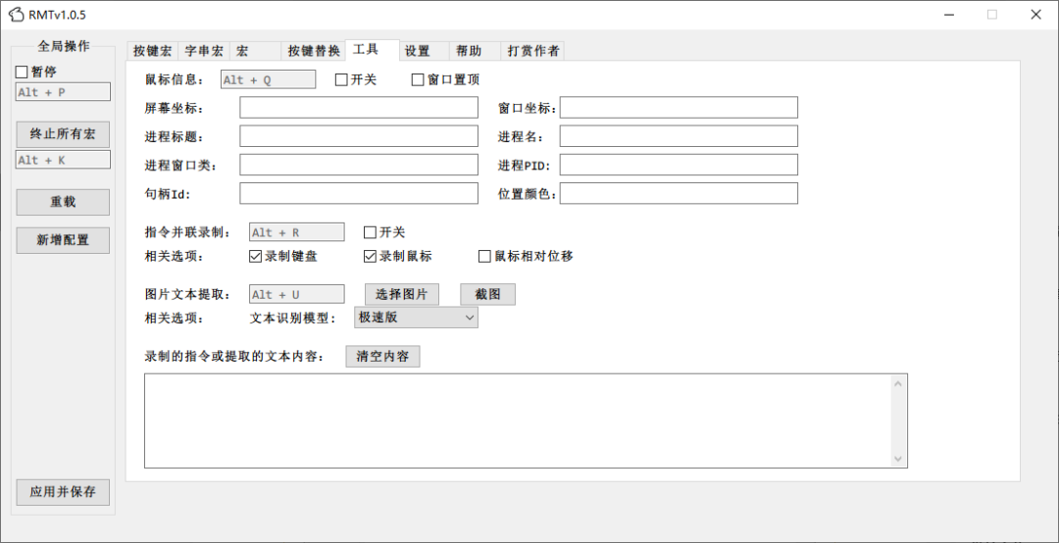This screenshot has height=543, width=1059.
Task: Toggle 开关 checkbox for 指令并联录制
Action: tap(370, 232)
